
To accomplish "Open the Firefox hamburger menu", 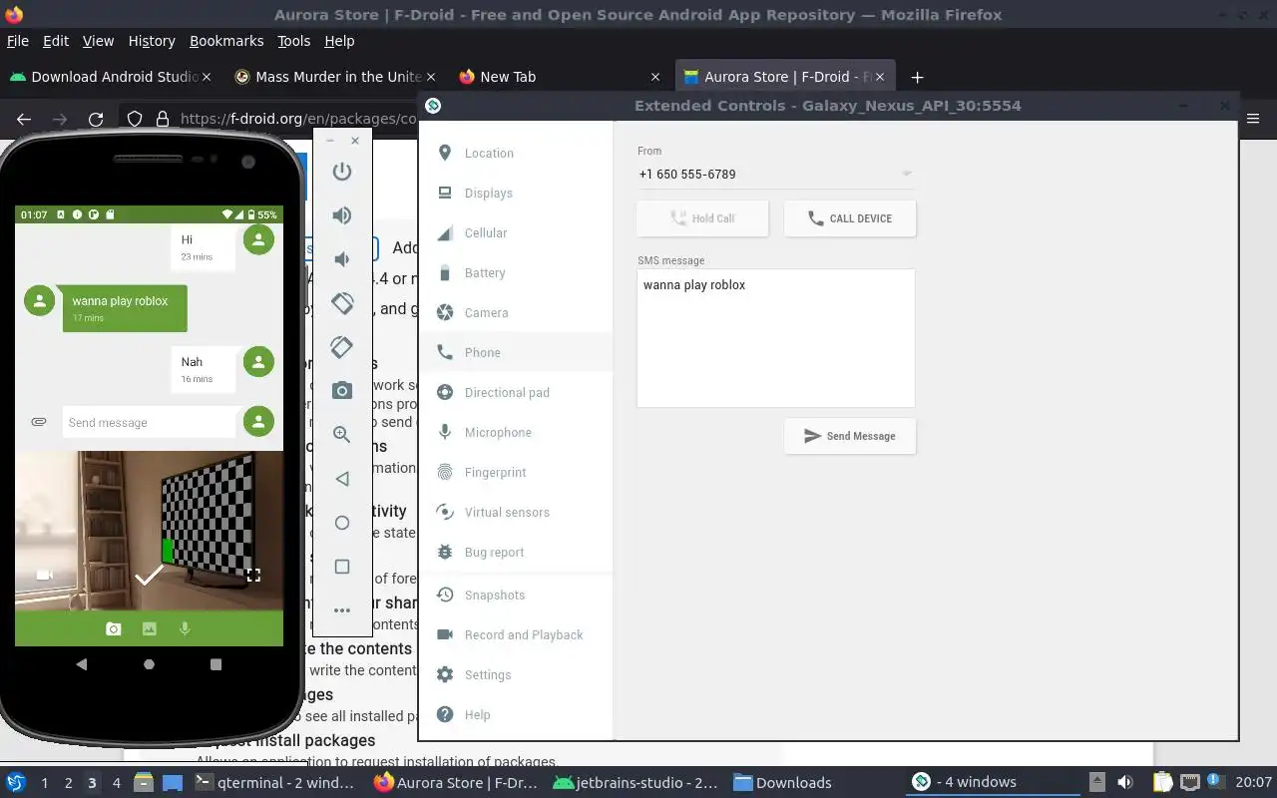I will (x=1254, y=119).
